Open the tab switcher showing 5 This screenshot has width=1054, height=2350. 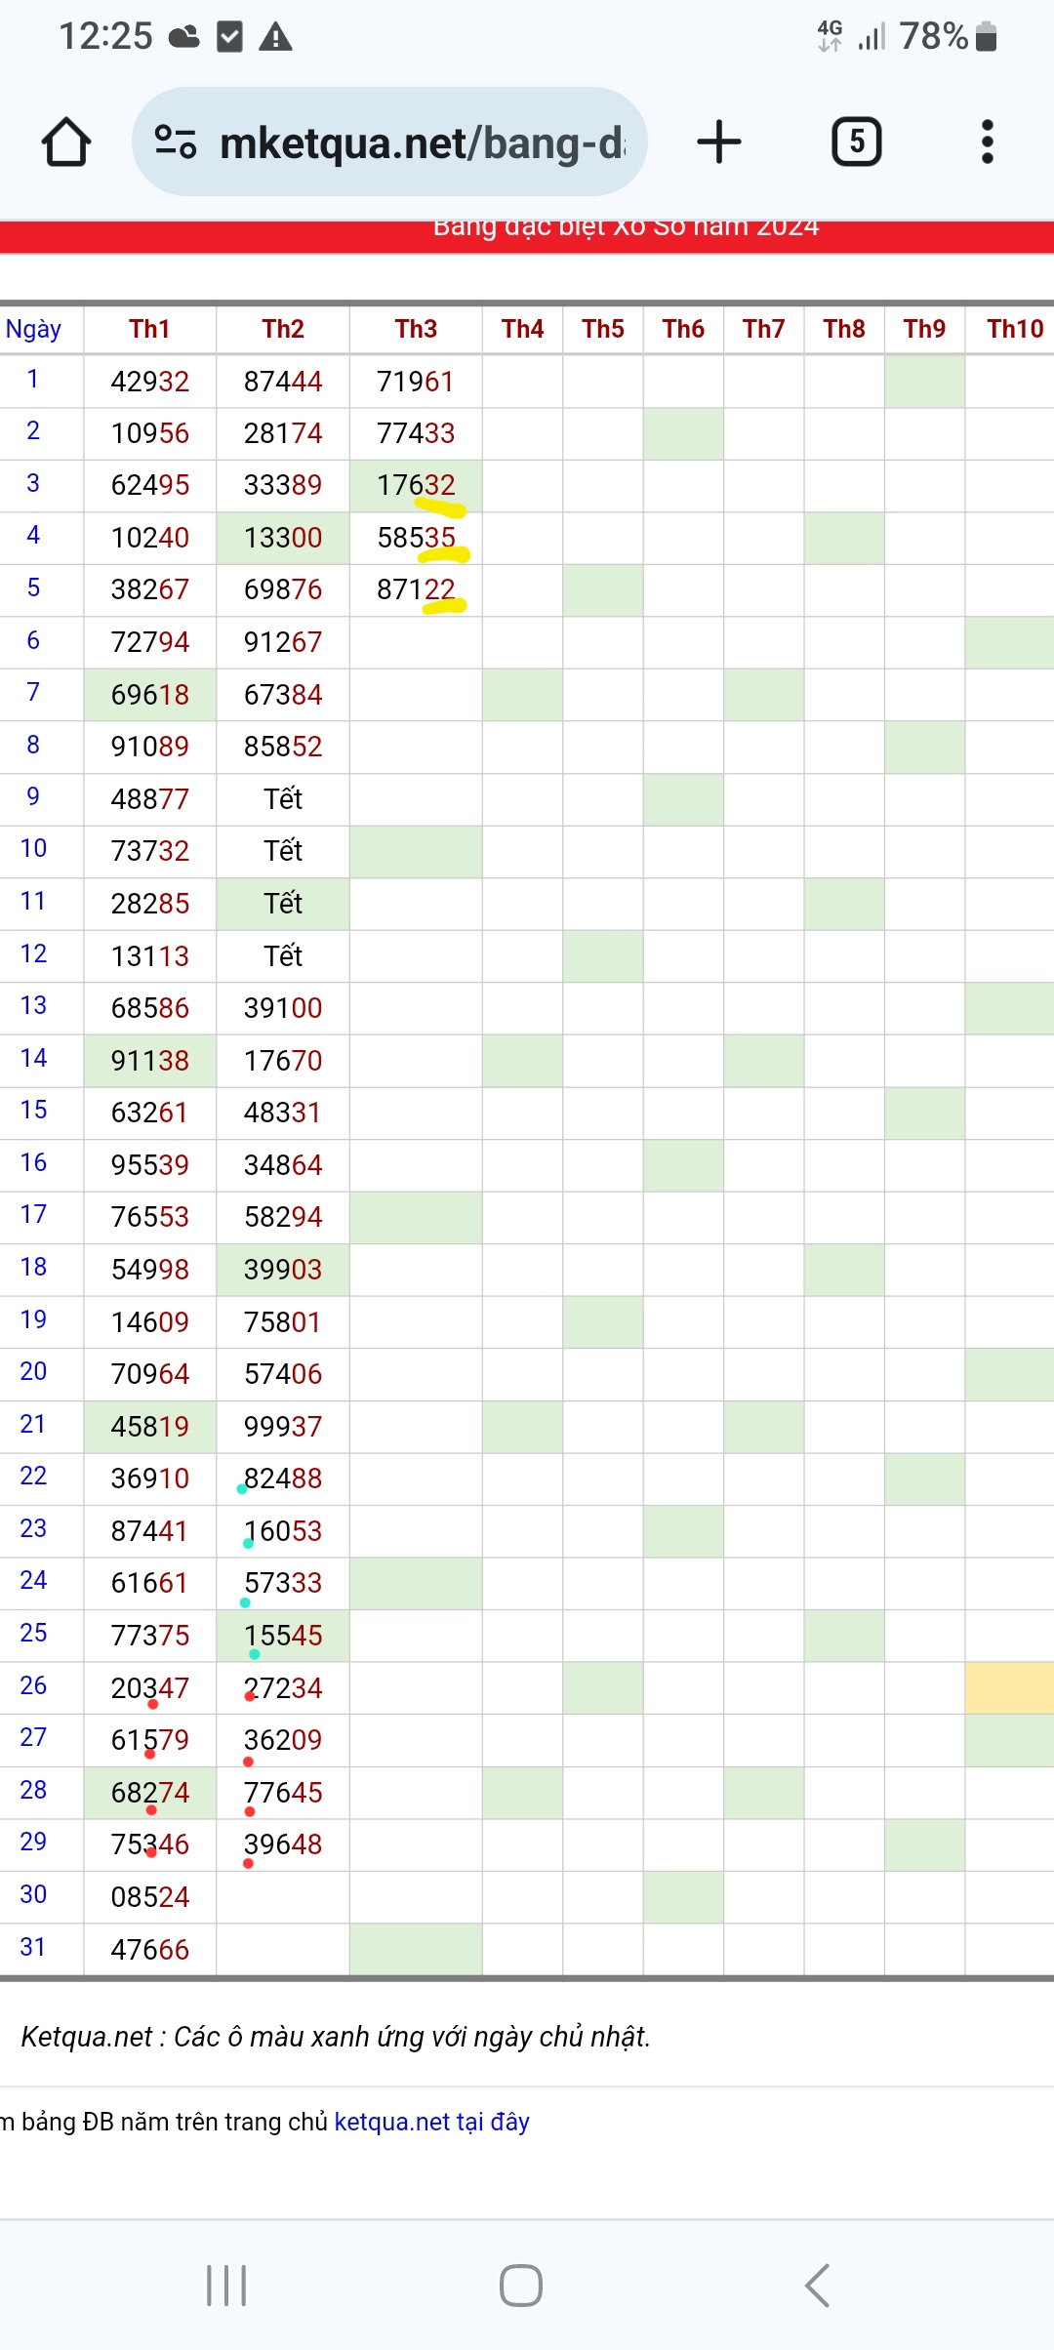pos(857,142)
